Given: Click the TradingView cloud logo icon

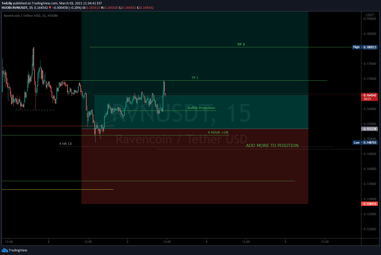Looking at the screenshot, I should [5, 250].
